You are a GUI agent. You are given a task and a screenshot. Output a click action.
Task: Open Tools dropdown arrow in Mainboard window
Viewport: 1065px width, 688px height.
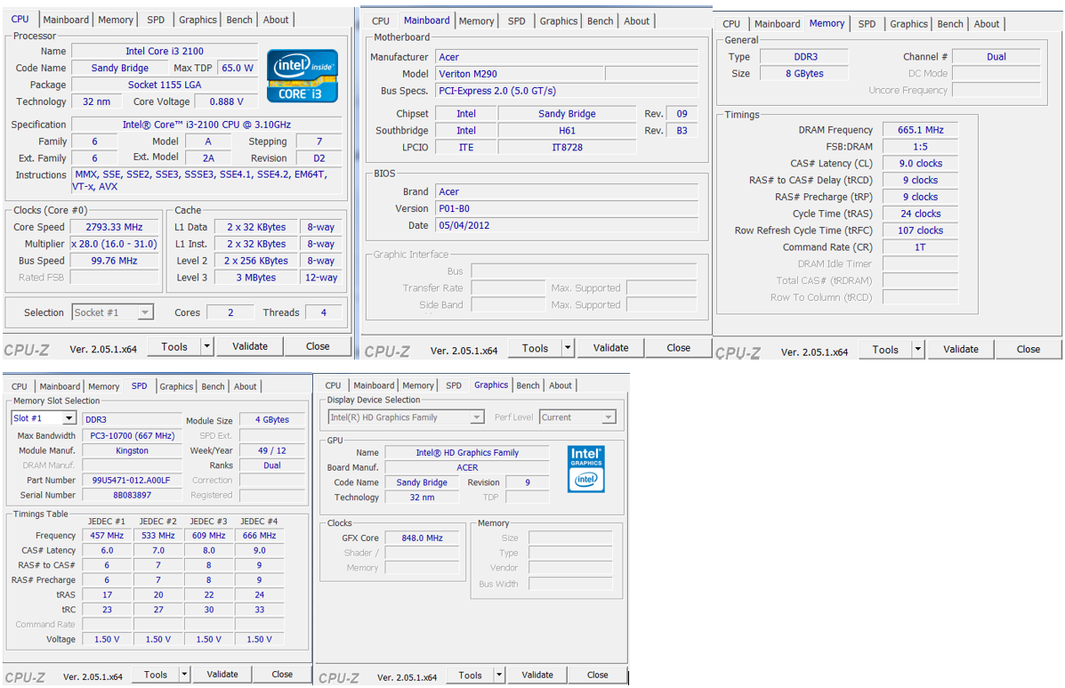pyautogui.click(x=568, y=348)
